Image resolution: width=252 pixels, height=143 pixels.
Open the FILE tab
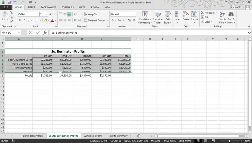[x=6, y=7]
